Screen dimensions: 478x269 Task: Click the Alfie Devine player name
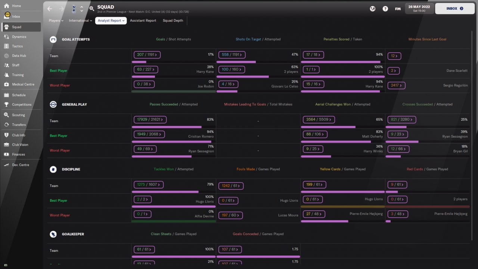tap(205, 216)
